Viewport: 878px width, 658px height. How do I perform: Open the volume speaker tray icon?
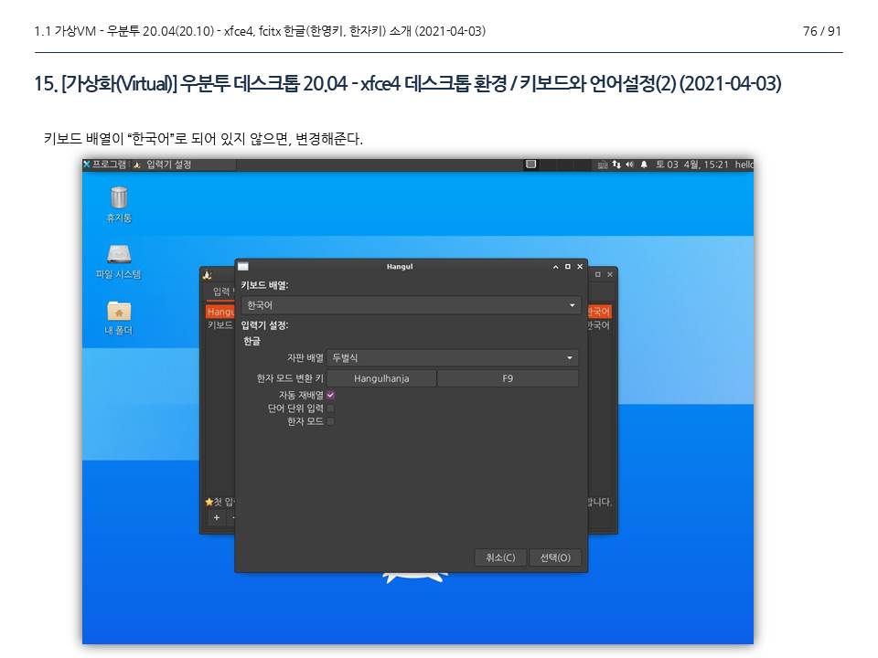(x=629, y=164)
